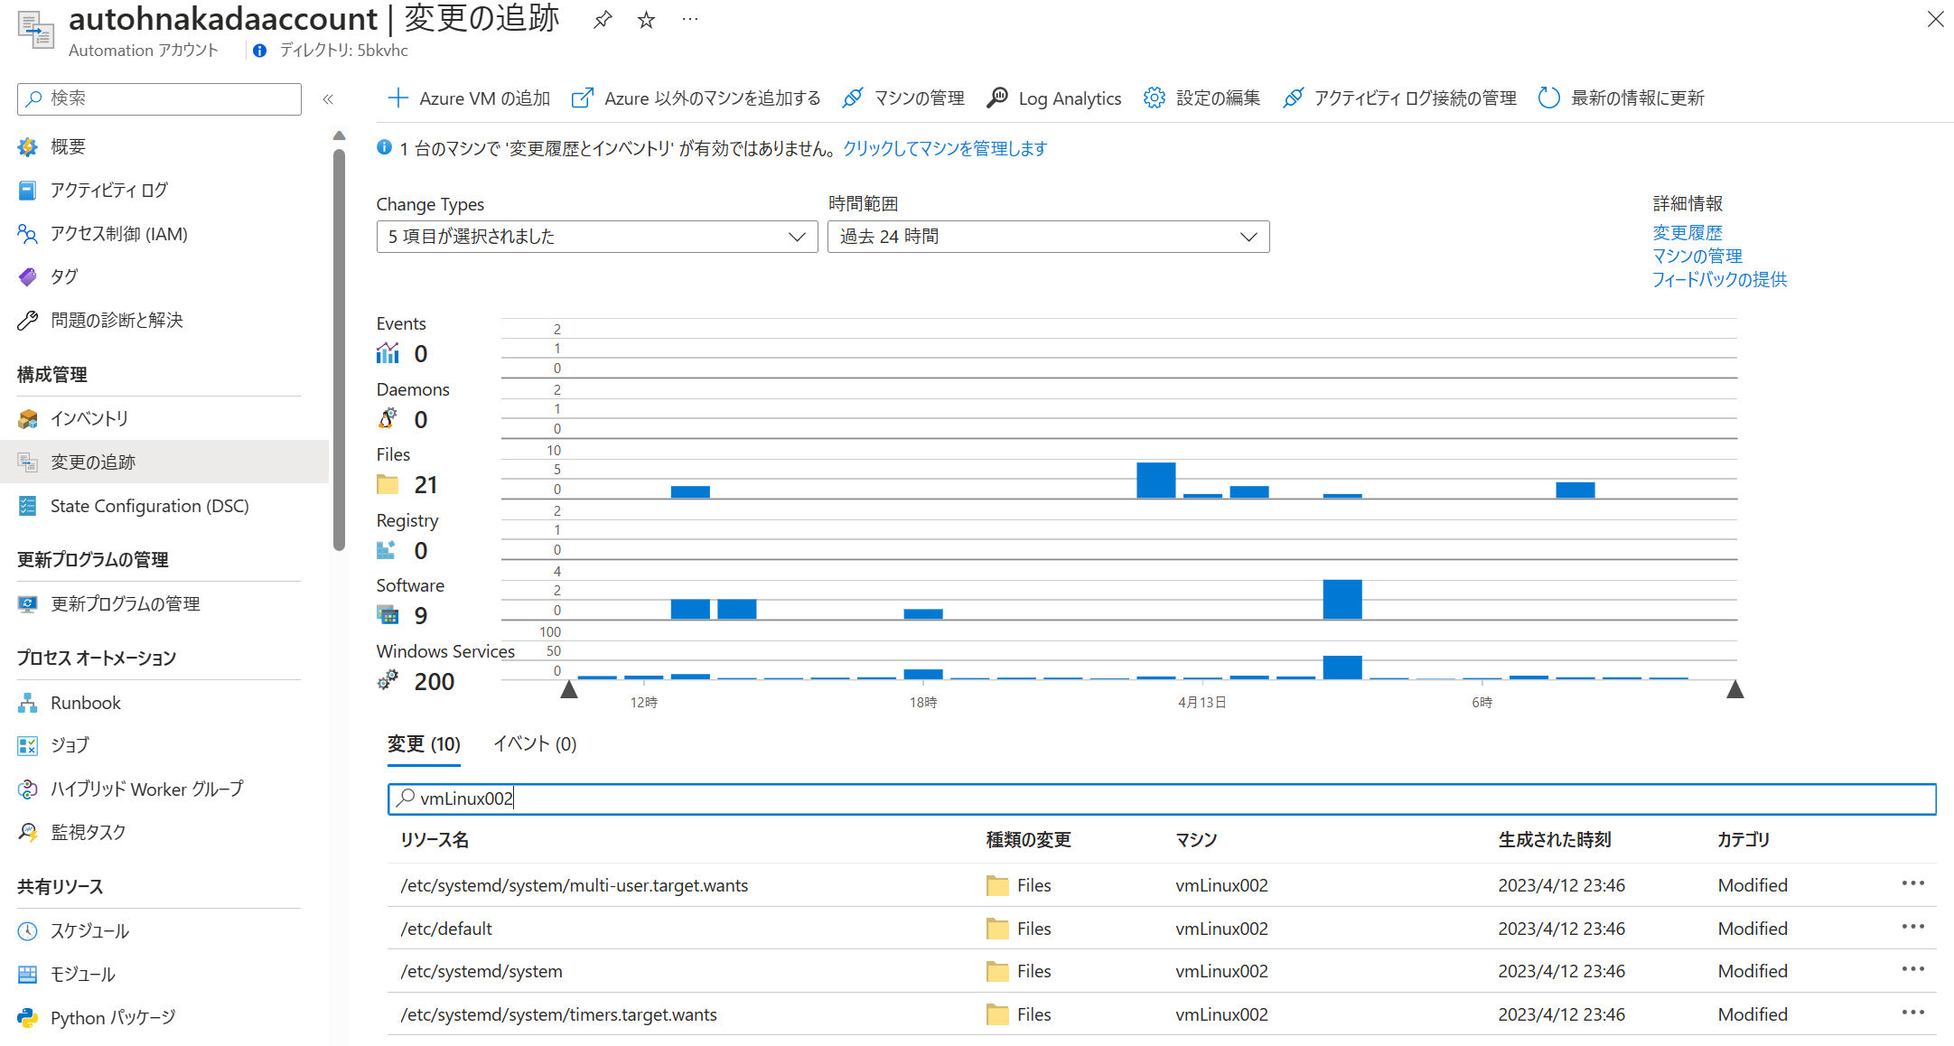Click the vmLinux002 search filter field
This screenshot has height=1046, width=1954.
pyautogui.click(x=1161, y=799)
